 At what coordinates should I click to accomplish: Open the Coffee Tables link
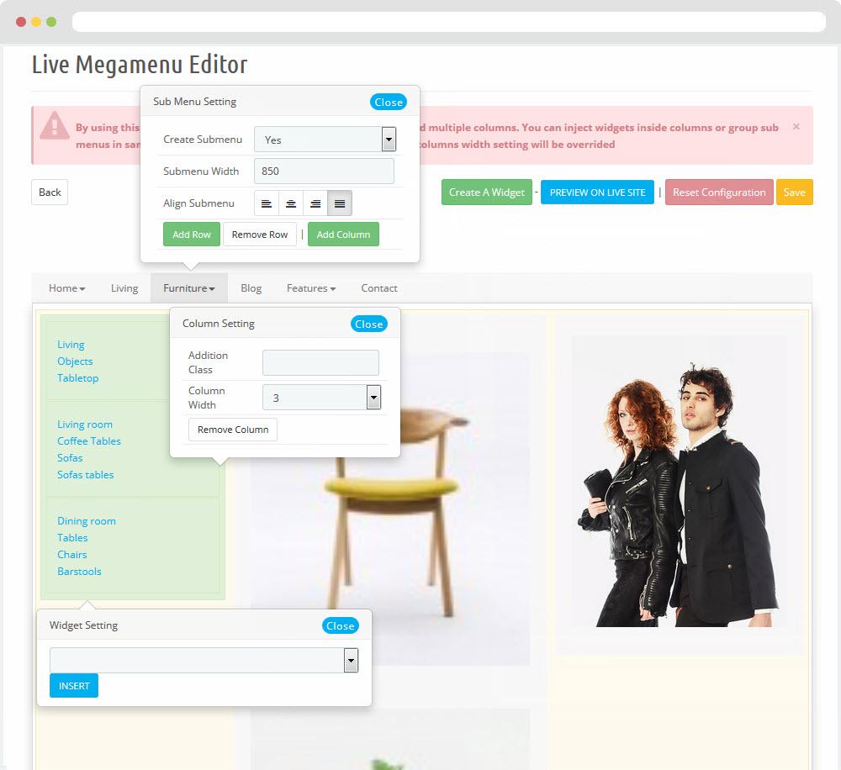click(x=89, y=440)
